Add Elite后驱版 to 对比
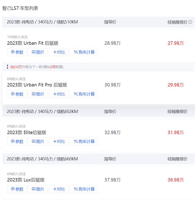The image size is (195, 200). [x=59, y=141]
